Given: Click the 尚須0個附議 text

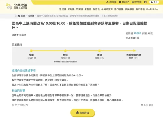Looking at the screenshot, I should coord(132,38).
